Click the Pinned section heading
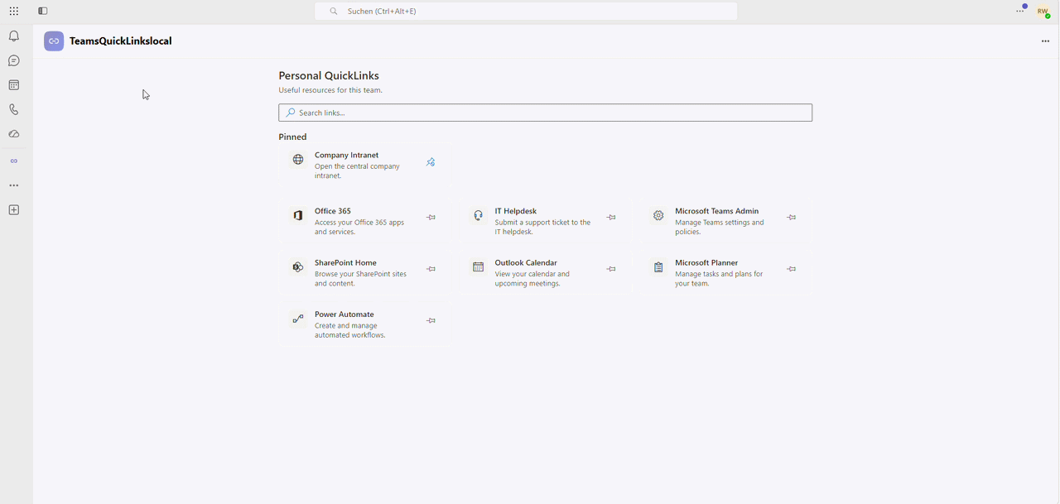The height and width of the screenshot is (504, 1060). [x=293, y=137]
